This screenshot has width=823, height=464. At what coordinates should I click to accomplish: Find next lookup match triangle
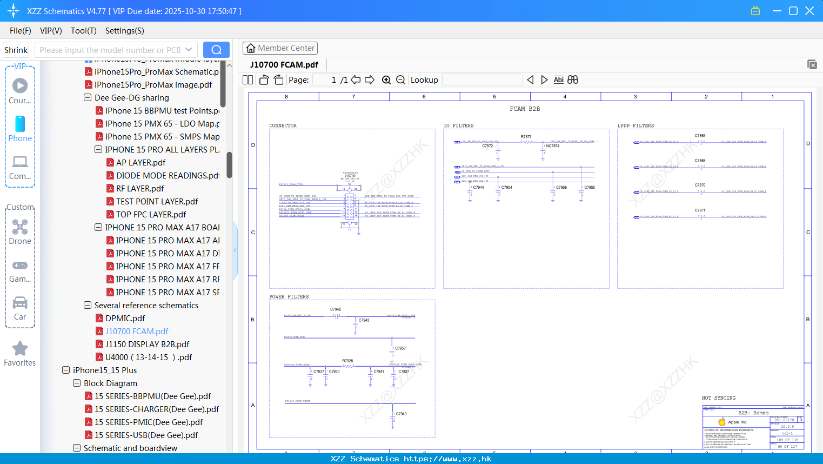pos(544,79)
